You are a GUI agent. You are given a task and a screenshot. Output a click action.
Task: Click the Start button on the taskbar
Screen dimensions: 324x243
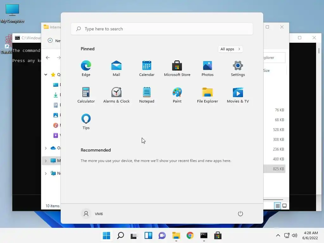pos(106,235)
